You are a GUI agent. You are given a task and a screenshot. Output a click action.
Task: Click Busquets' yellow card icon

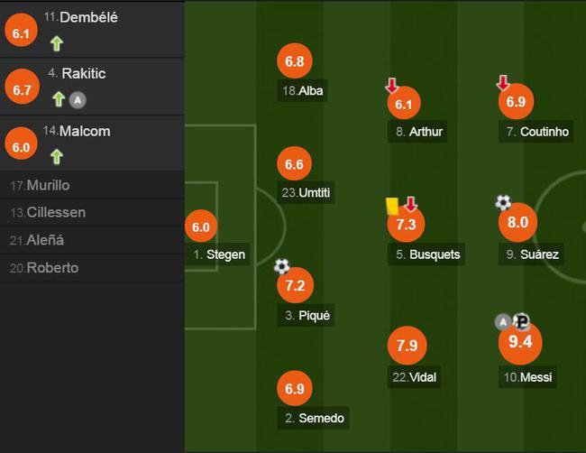tap(392, 206)
